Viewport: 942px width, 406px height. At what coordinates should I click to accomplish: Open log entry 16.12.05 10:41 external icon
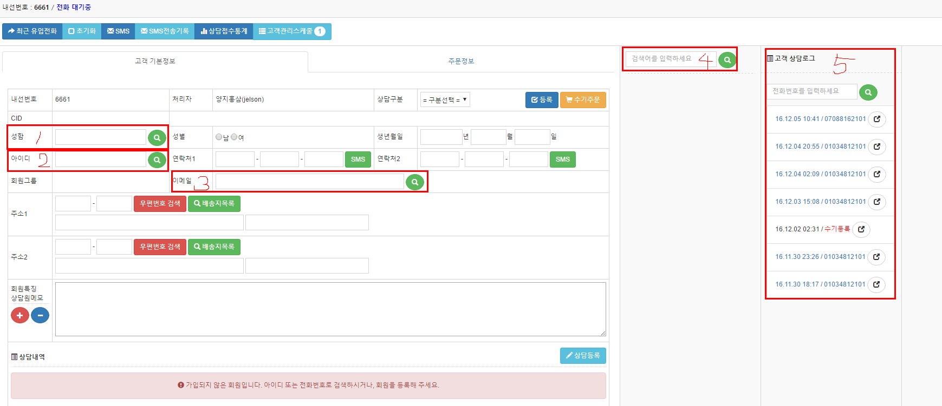pyautogui.click(x=876, y=119)
